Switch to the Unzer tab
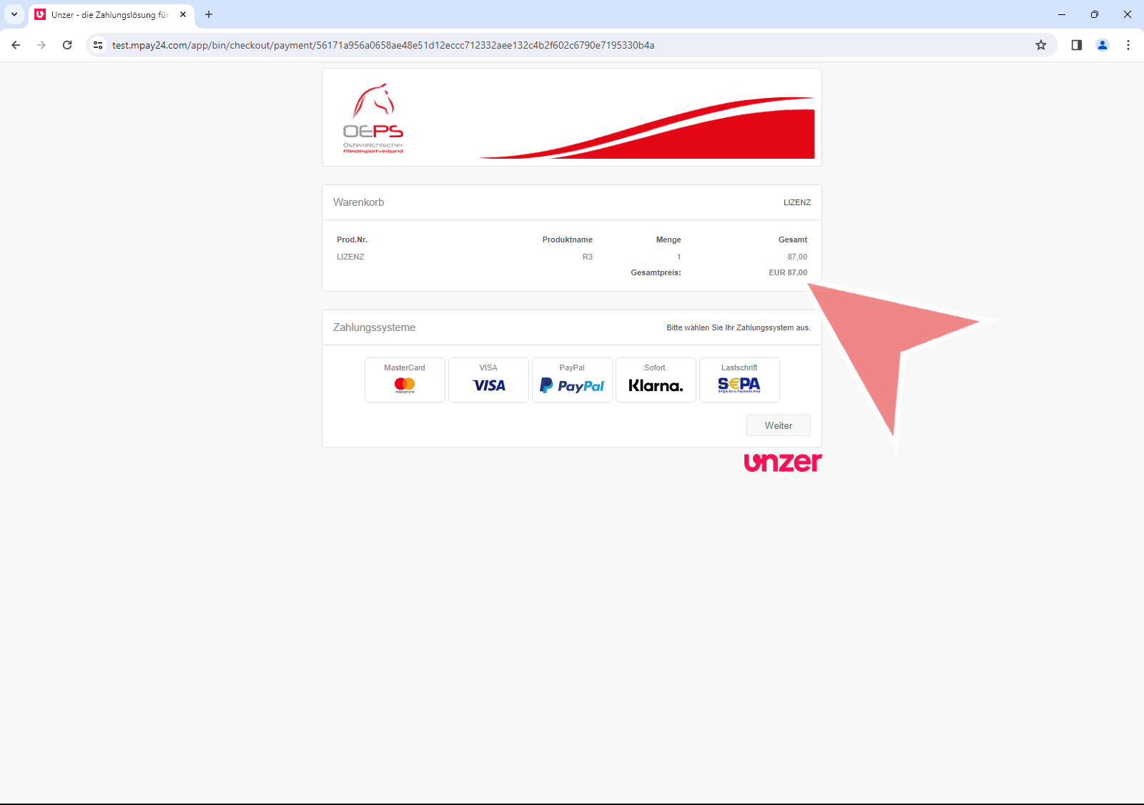The width and height of the screenshot is (1144, 805). coord(107,14)
